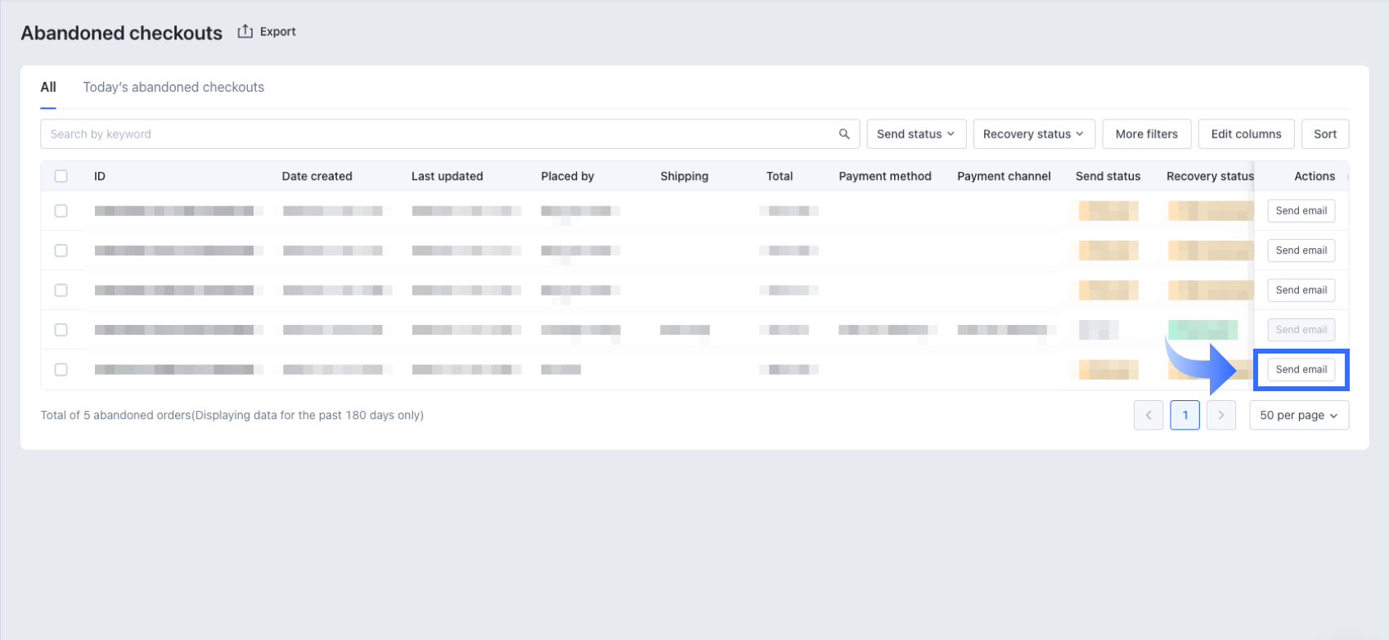This screenshot has width=1389, height=640.
Task: Check the first row checkbox
Action: pos(61,211)
